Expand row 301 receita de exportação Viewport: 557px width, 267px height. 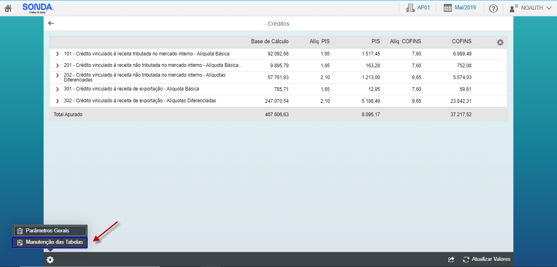click(x=57, y=89)
